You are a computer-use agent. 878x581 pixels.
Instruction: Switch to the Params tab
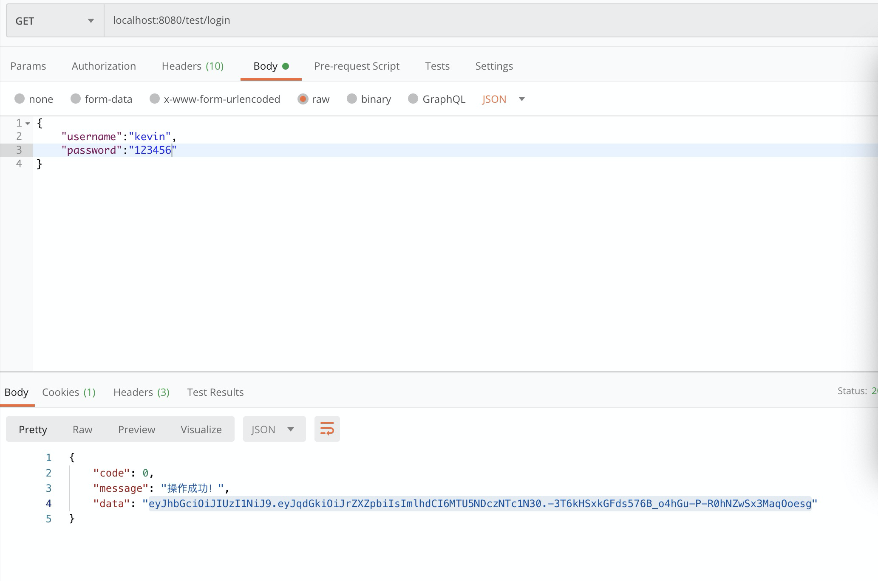pyautogui.click(x=28, y=66)
